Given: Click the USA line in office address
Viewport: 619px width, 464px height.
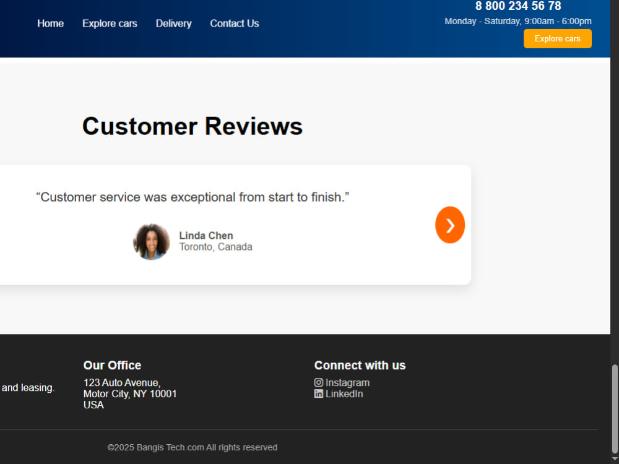Looking at the screenshot, I should (x=93, y=405).
